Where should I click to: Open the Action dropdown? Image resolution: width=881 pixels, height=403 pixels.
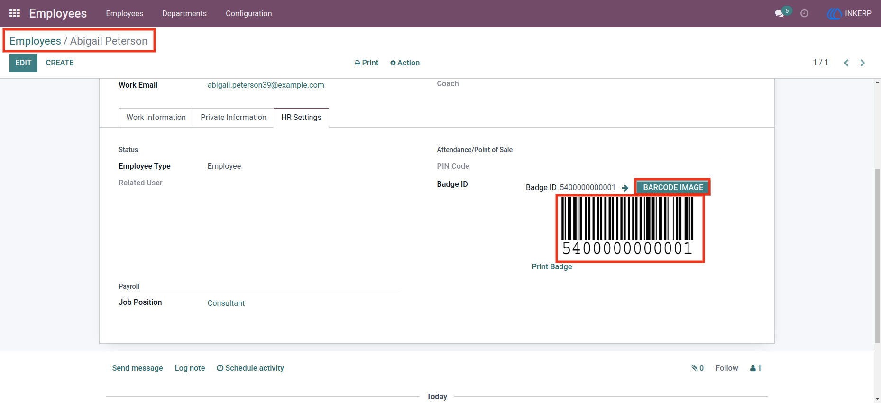click(x=405, y=63)
